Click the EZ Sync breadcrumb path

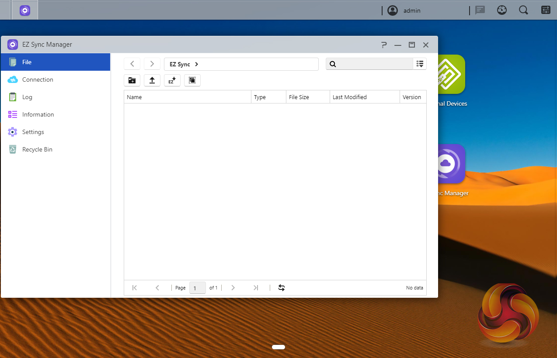click(x=180, y=64)
